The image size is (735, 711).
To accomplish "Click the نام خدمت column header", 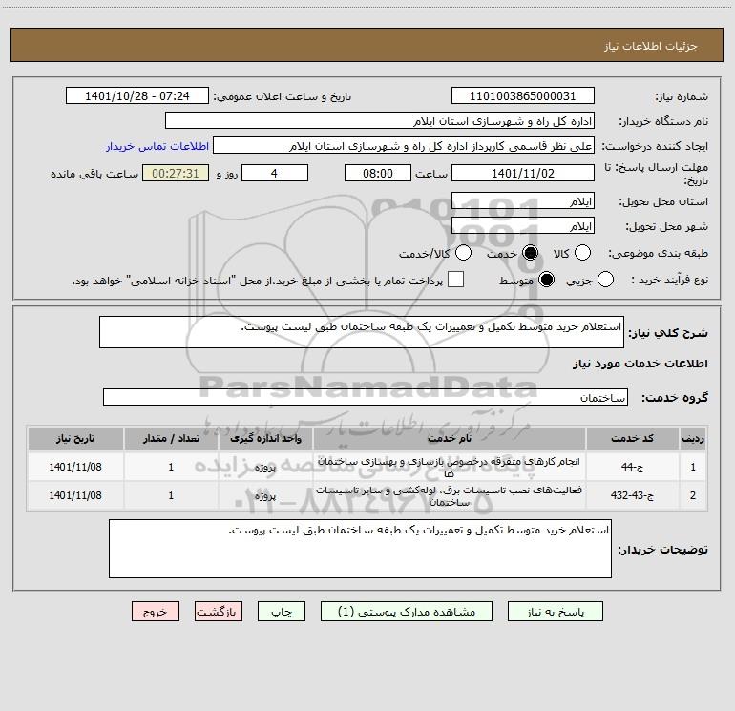I will coord(449,438).
